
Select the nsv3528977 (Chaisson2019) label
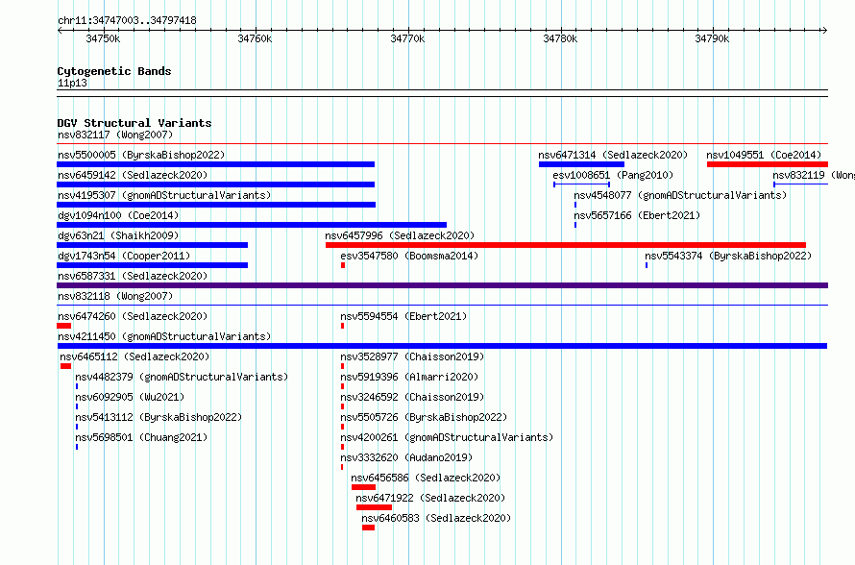[412, 356]
